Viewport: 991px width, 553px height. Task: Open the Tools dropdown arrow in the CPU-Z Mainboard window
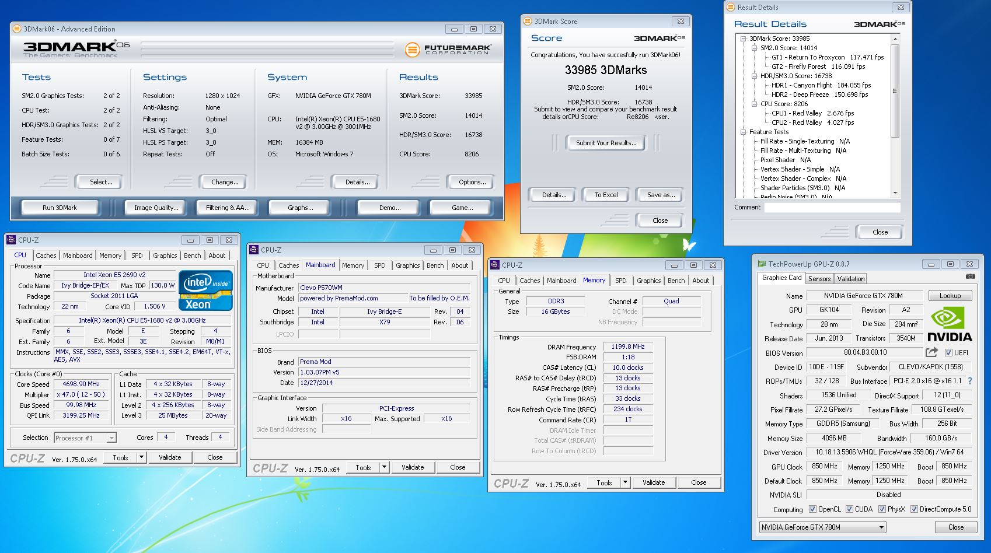tap(384, 467)
